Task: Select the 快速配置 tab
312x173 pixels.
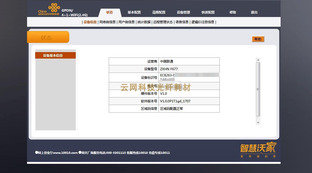Action: point(208,12)
